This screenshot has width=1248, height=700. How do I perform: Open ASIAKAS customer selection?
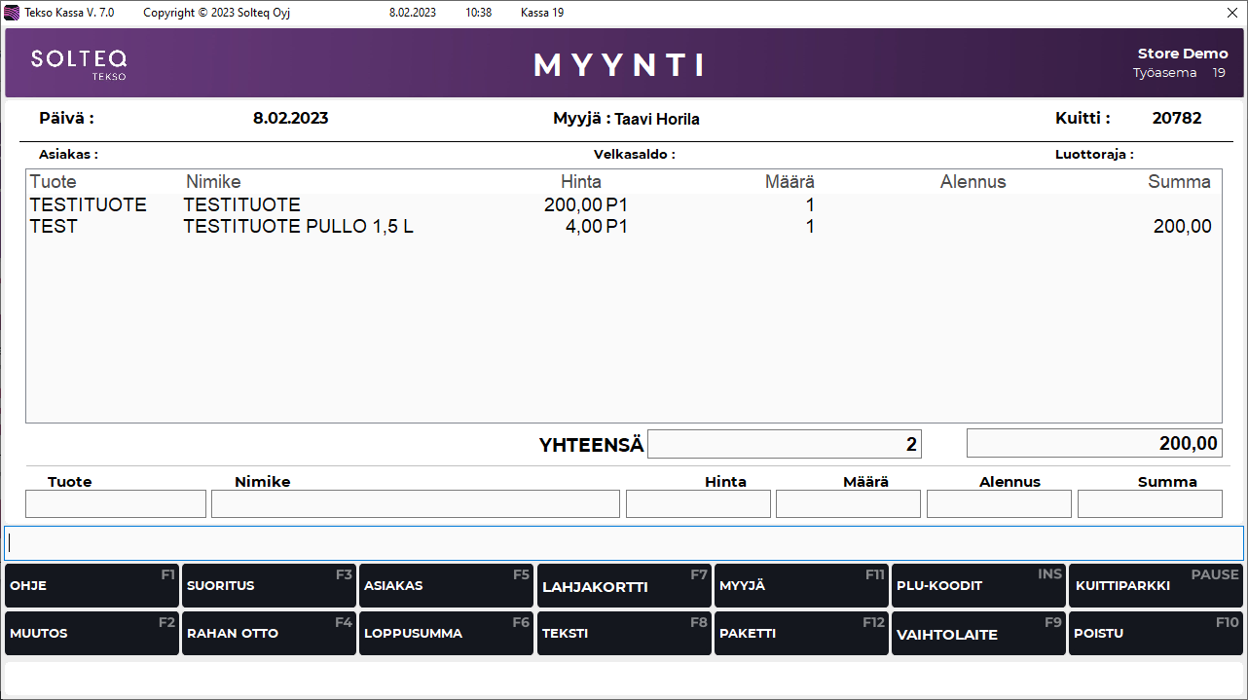pos(446,586)
